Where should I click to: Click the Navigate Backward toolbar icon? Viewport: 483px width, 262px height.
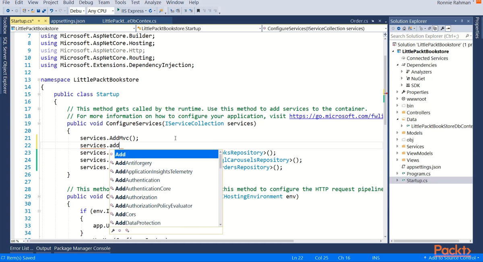coord(8,11)
